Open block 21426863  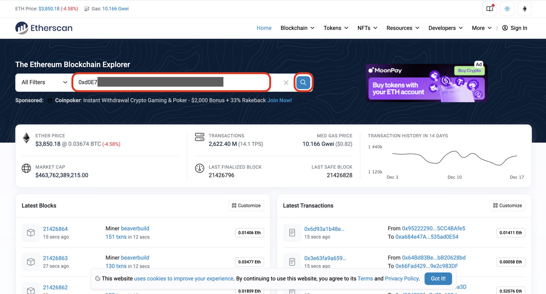click(x=55, y=258)
